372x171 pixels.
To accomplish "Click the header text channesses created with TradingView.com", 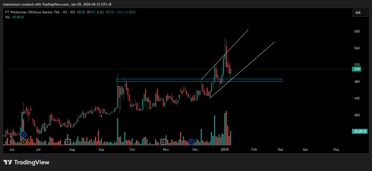I will pos(36,4).
